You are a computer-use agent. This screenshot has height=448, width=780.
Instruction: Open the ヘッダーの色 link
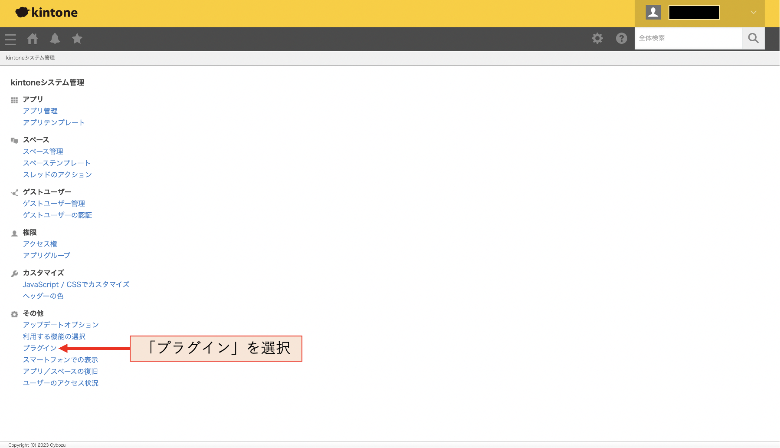pyautogui.click(x=43, y=296)
